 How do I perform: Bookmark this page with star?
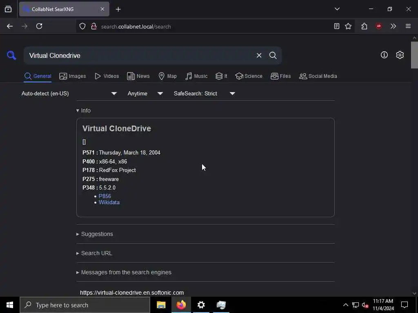(x=348, y=26)
